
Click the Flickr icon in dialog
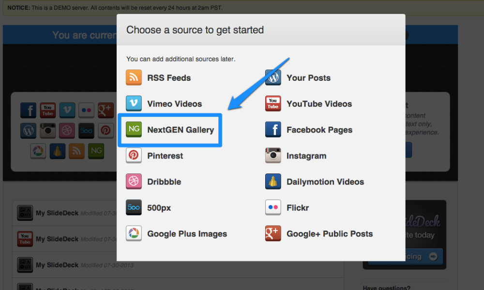pyautogui.click(x=273, y=207)
